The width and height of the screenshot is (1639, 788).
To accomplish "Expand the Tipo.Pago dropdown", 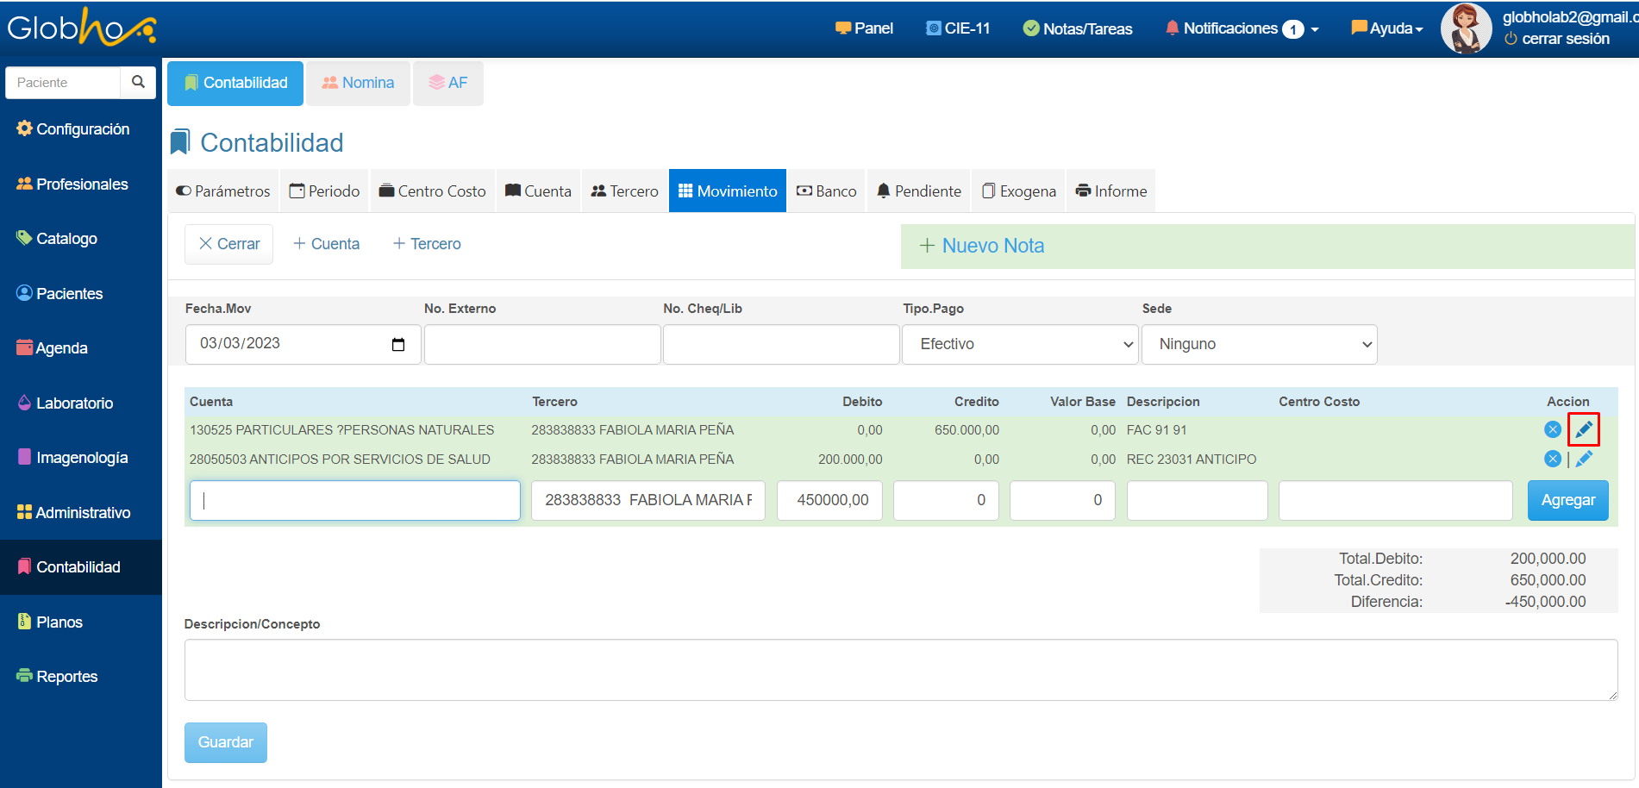I will (x=1019, y=344).
